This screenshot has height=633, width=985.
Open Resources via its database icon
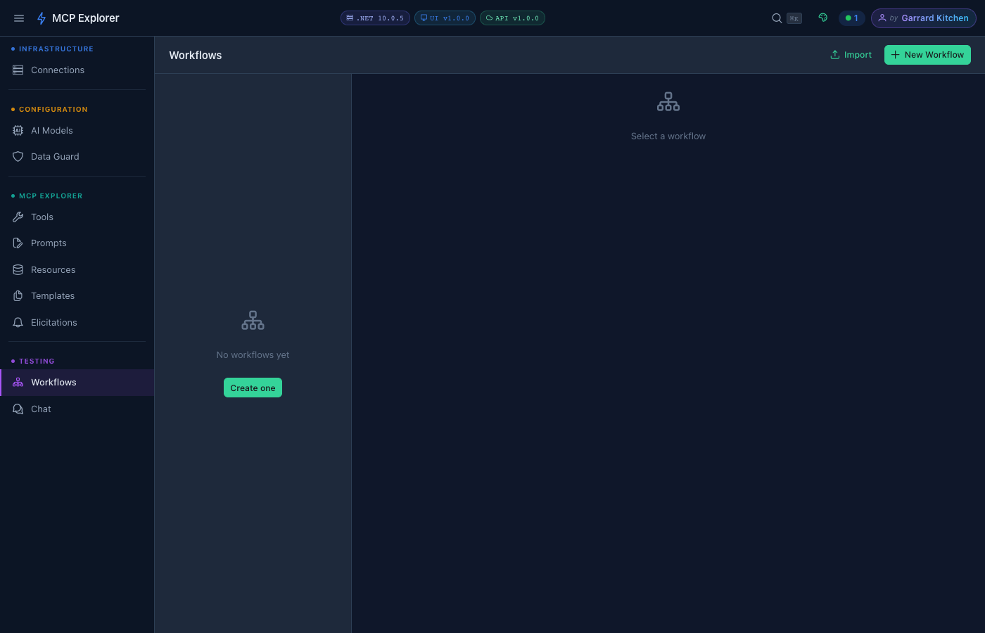[18, 269]
